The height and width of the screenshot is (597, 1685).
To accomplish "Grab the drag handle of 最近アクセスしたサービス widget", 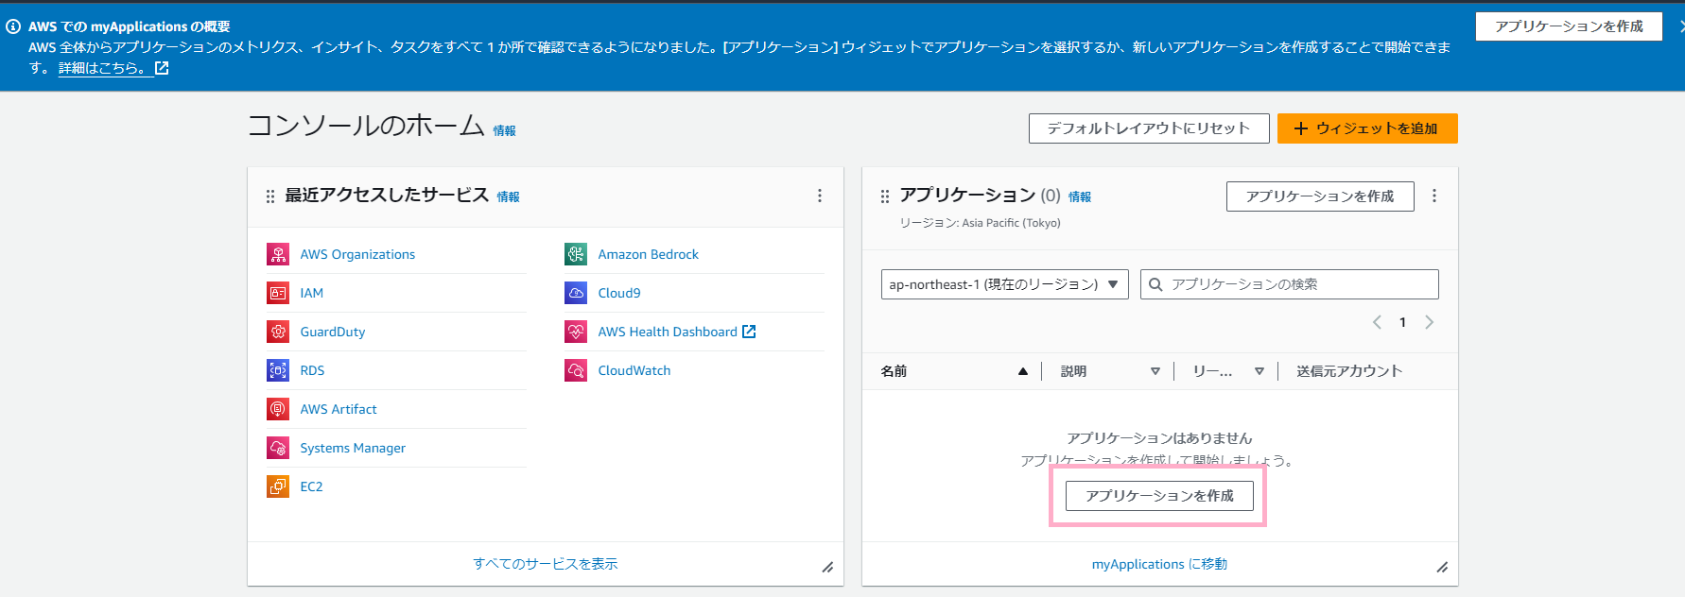I will (270, 196).
